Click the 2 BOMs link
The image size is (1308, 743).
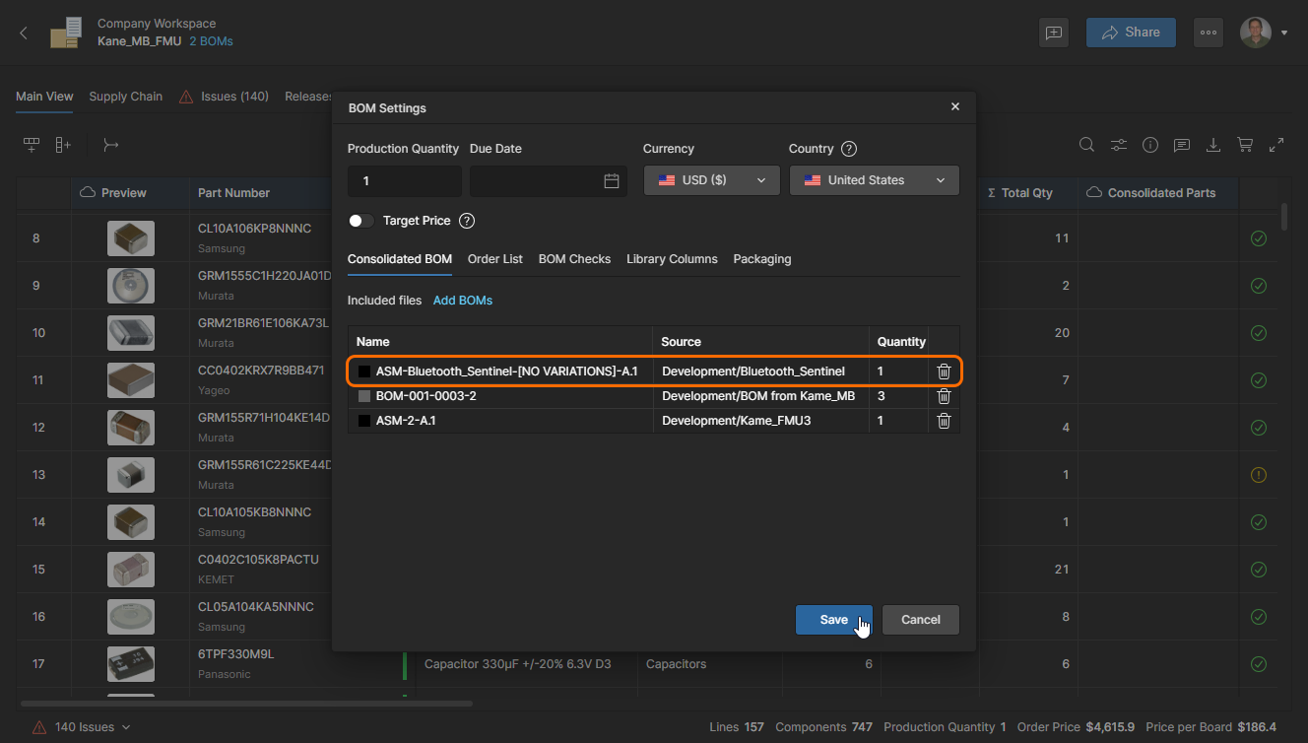click(211, 41)
